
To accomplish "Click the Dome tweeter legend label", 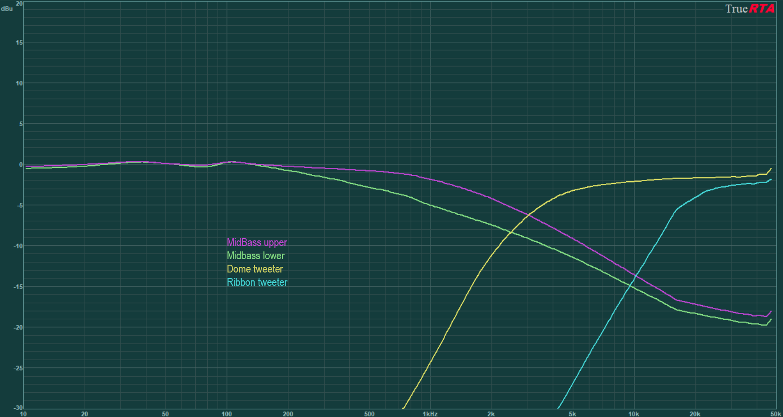I will 254,269.
